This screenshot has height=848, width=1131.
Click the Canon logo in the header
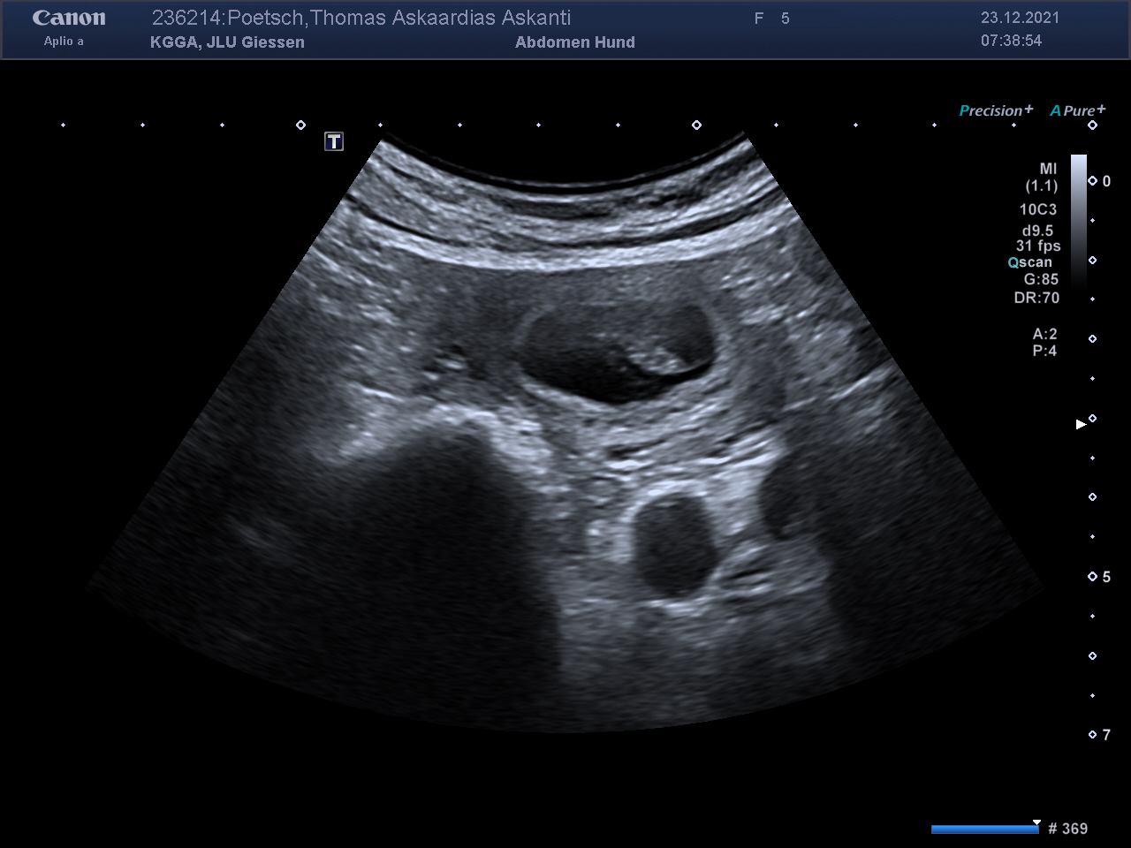69,19
